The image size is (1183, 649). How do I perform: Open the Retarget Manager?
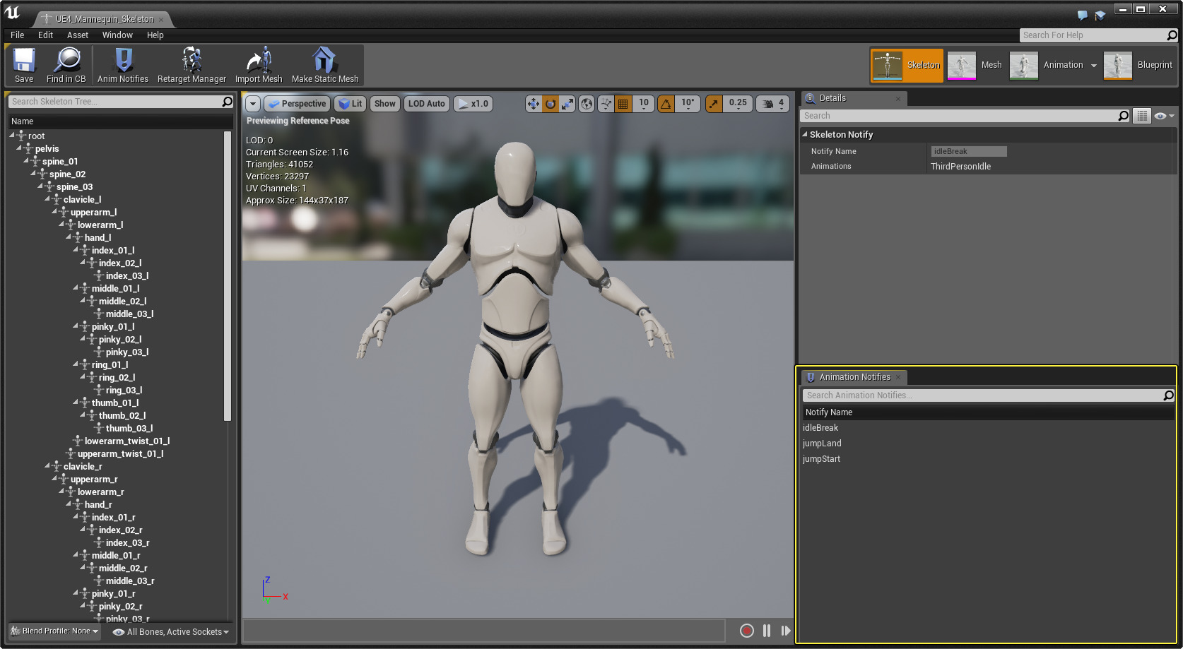[x=192, y=65]
